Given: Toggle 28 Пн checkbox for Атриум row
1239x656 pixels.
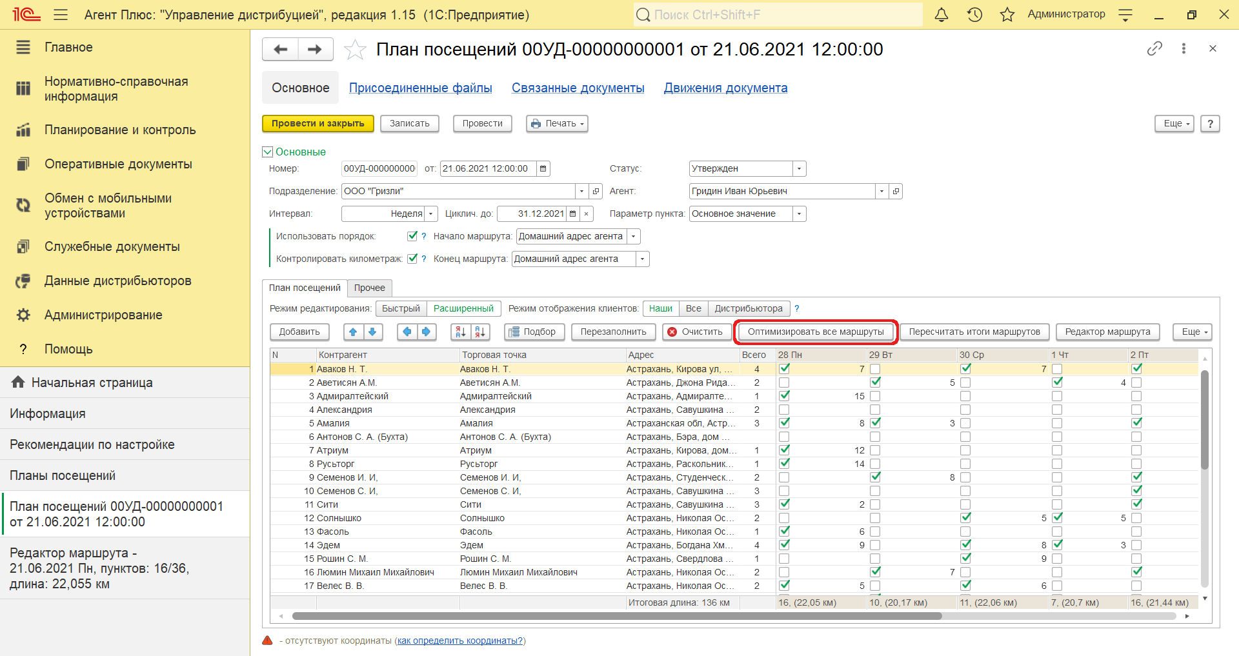Looking at the screenshot, I should (x=784, y=450).
